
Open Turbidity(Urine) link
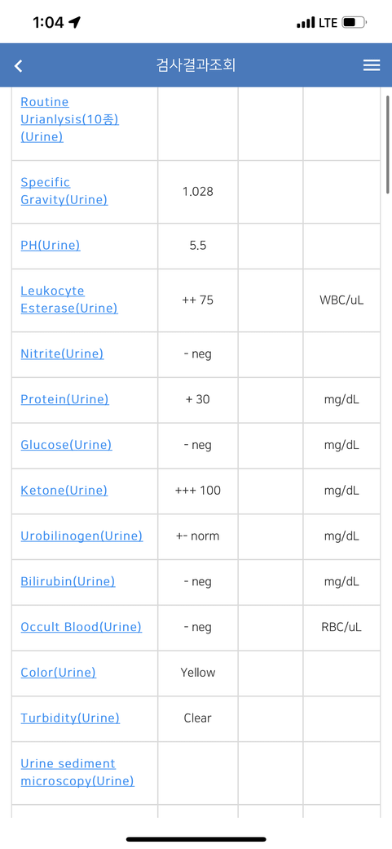click(70, 718)
